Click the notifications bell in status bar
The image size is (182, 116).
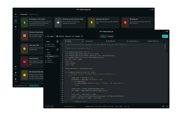tap(164, 106)
